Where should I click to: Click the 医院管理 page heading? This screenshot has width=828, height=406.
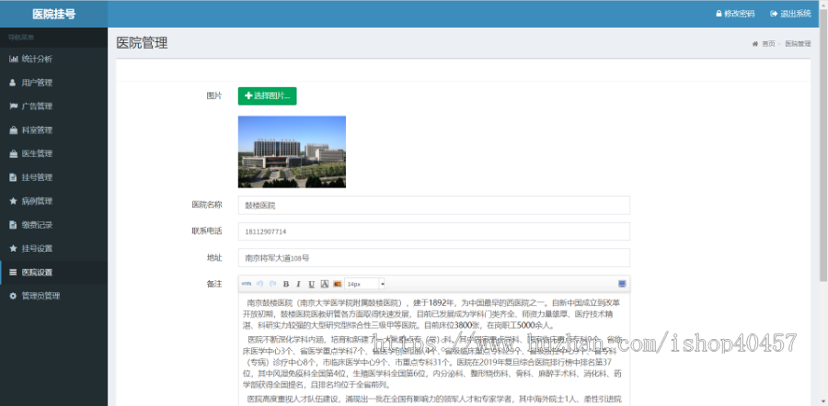(x=142, y=43)
